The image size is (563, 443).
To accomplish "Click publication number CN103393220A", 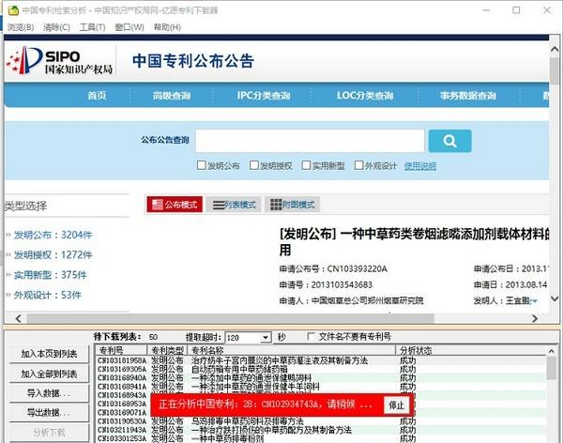I will (x=357, y=268).
